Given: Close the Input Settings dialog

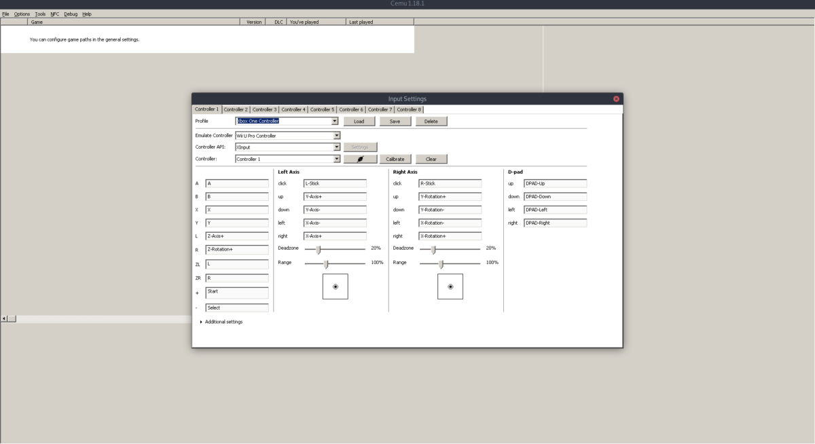Looking at the screenshot, I should pyautogui.click(x=616, y=98).
